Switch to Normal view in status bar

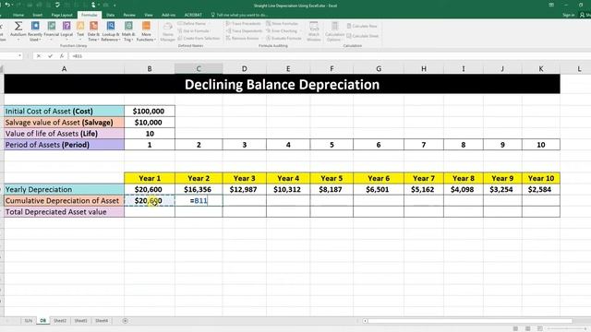pos(515,328)
